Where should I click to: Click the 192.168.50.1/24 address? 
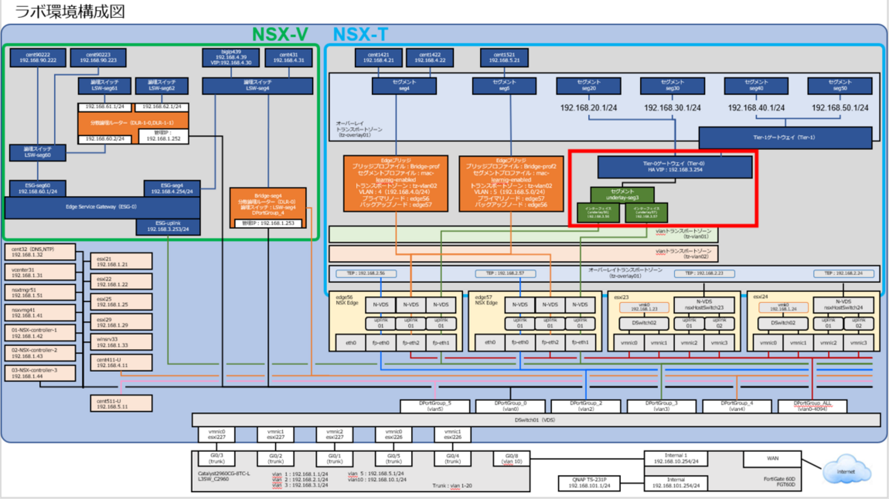click(x=840, y=108)
